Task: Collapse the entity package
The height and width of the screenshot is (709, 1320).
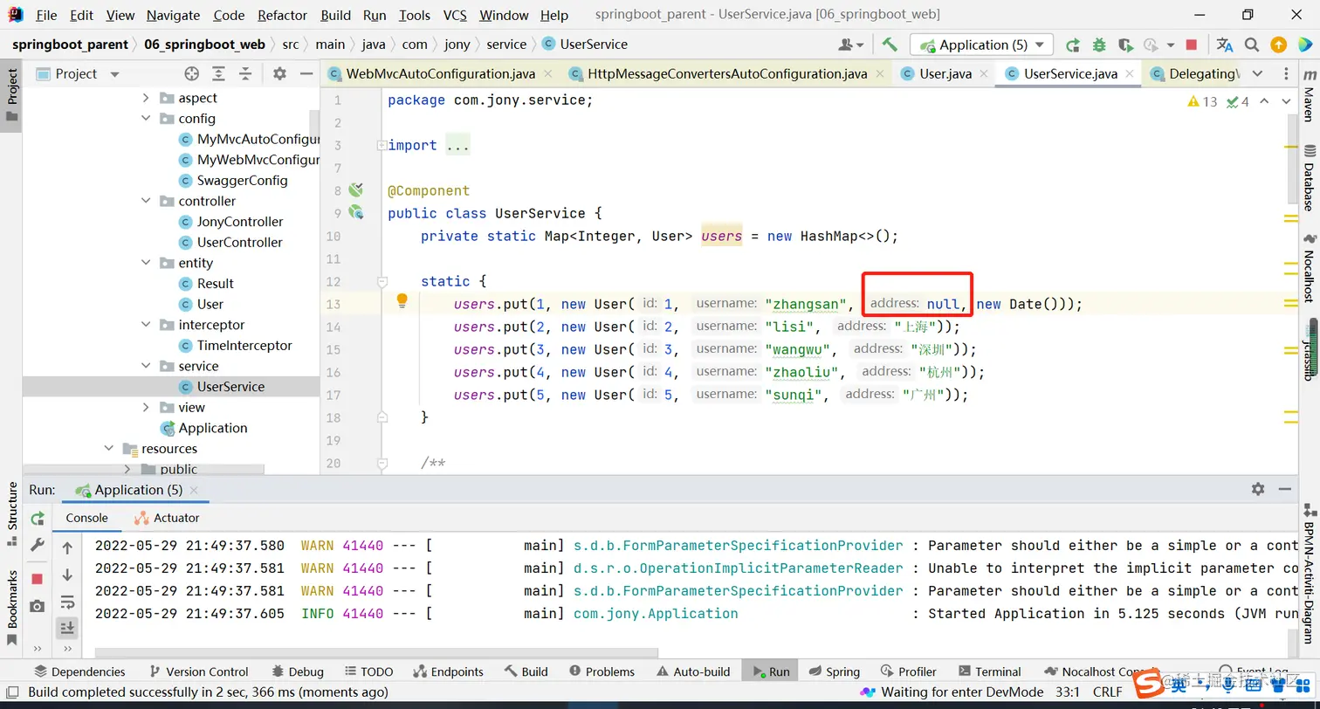Action: coord(146,263)
